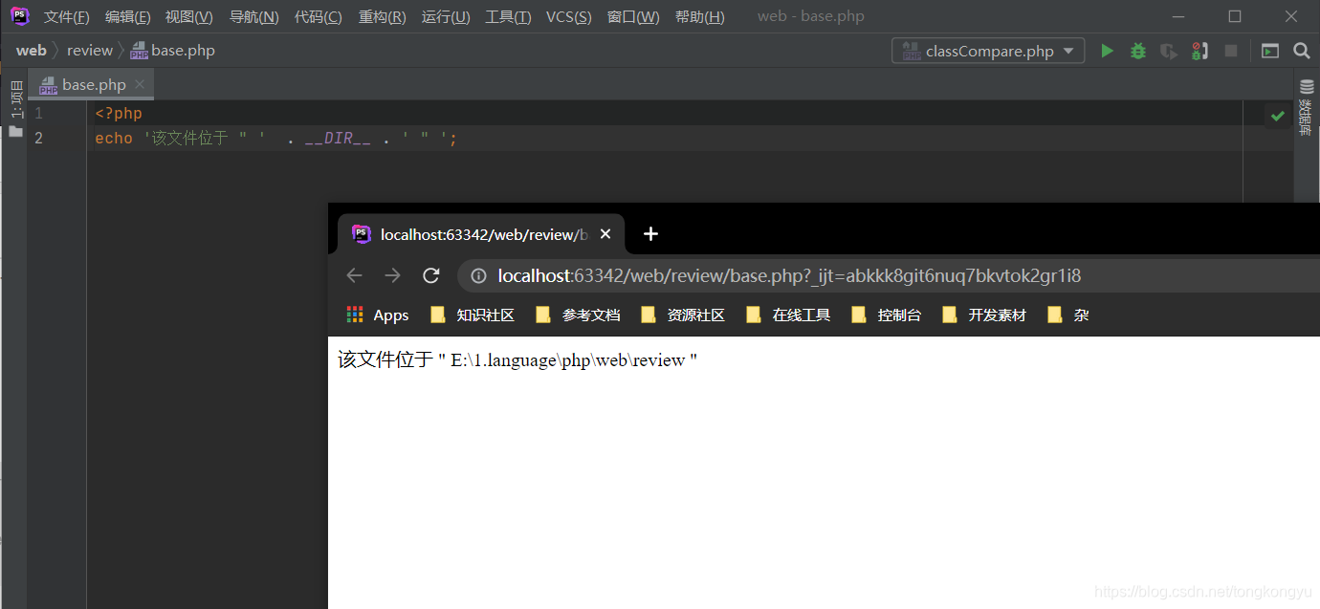The image size is (1320, 609).
Task: Close the localhost browser tab
Action: coord(605,234)
